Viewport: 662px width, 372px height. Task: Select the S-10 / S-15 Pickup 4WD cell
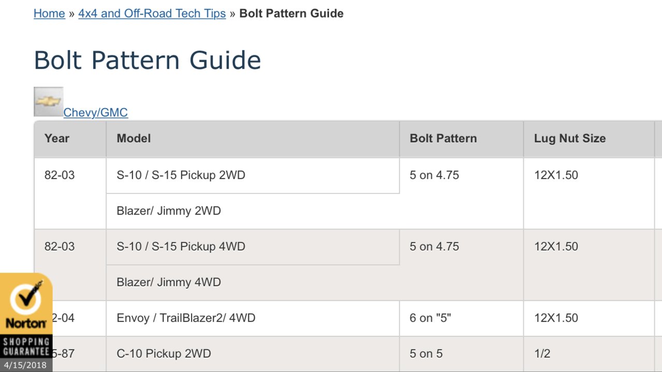click(x=253, y=247)
